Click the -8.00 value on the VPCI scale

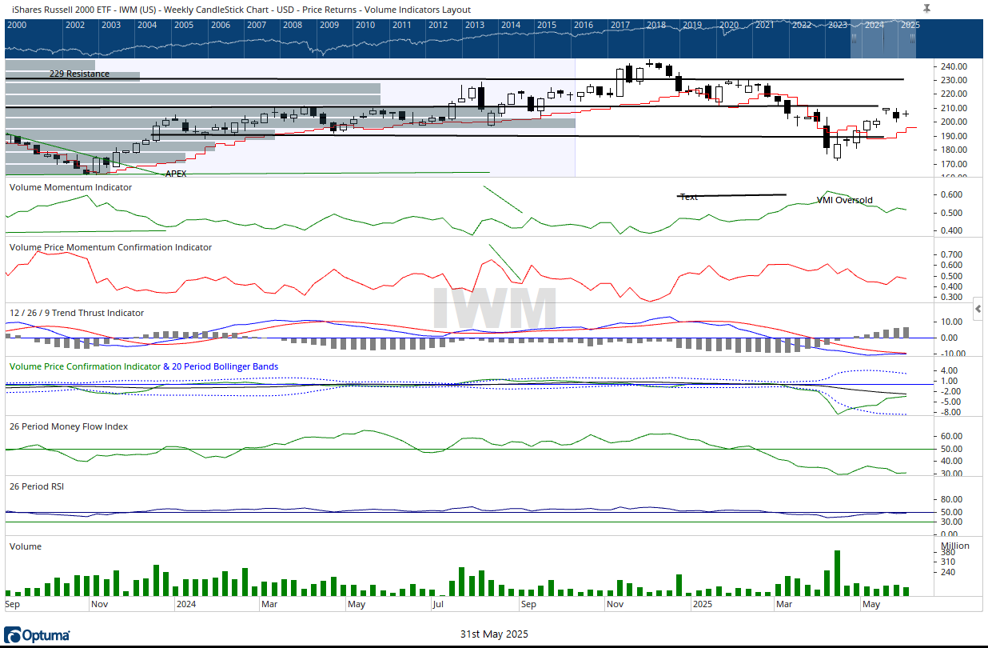coord(951,413)
